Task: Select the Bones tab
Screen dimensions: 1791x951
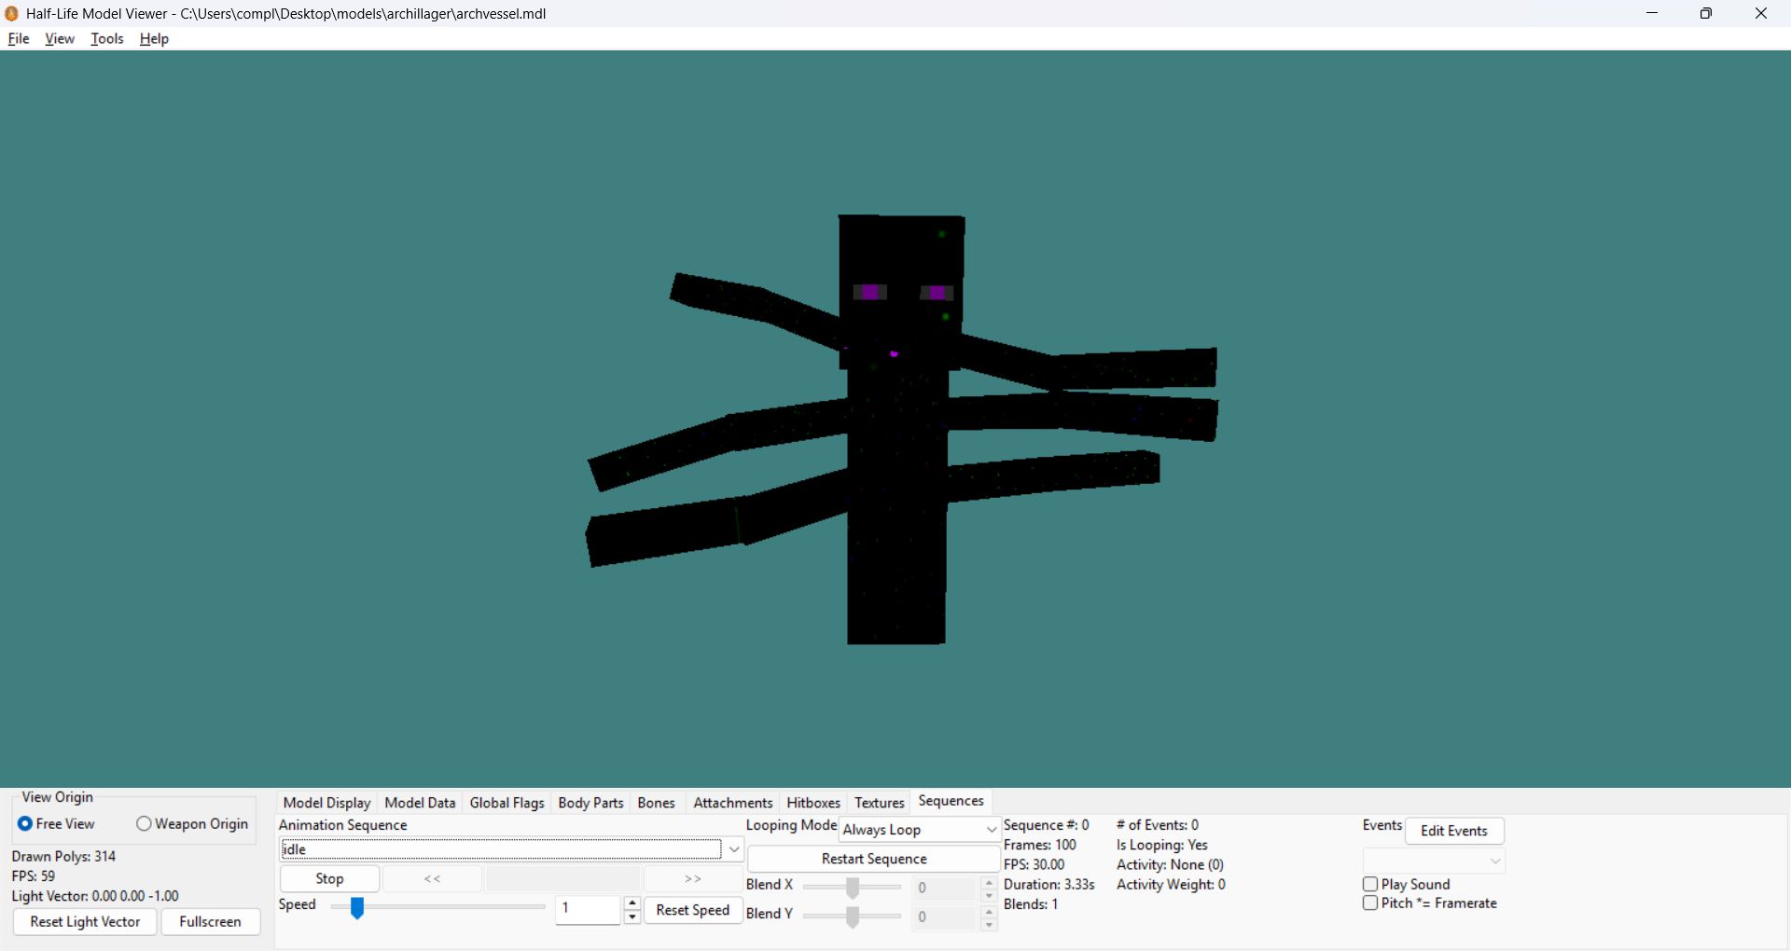Action: click(x=657, y=803)
